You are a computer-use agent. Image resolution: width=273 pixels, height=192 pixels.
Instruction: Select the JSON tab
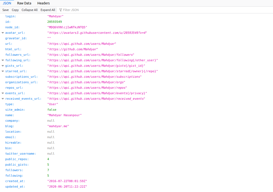7,3
